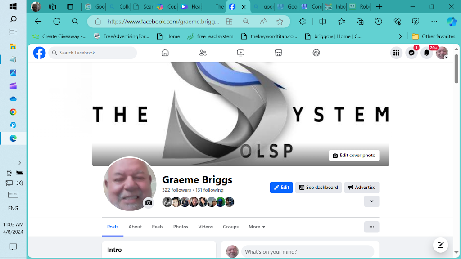Image resolution: width=461 pixels, height=259 pixels.
Task: Open the notifications bell icon
Action: click(x=427, y=53)
